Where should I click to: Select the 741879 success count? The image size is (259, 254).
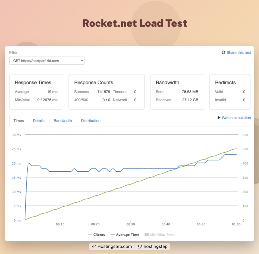(x=104, y=92)
